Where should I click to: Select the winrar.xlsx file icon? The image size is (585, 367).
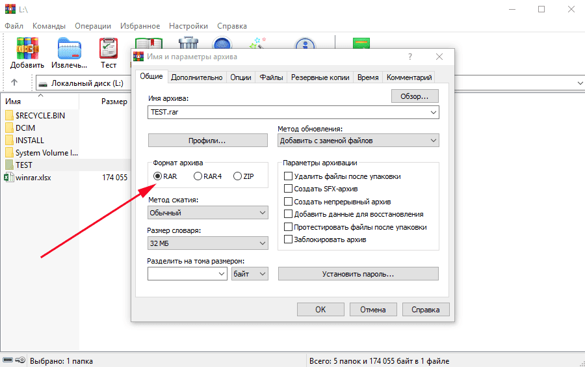pos(9,178)
